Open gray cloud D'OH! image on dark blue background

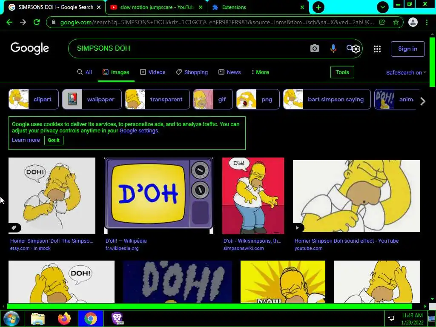(178, 281)
